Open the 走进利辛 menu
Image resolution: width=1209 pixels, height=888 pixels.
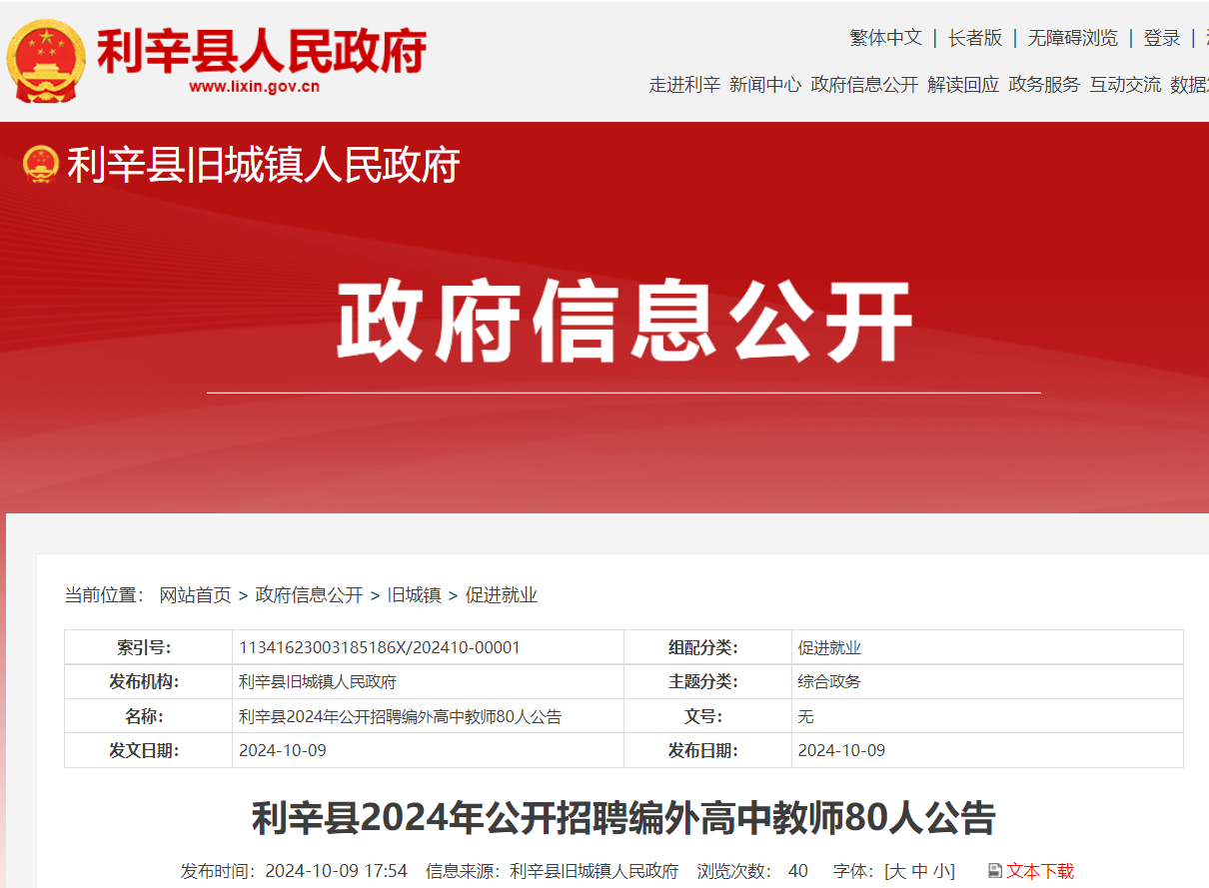click(684, 85)
